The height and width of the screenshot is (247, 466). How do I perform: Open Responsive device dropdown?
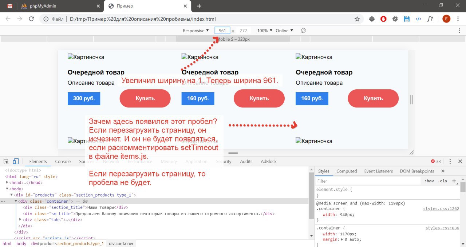(196, 31)
